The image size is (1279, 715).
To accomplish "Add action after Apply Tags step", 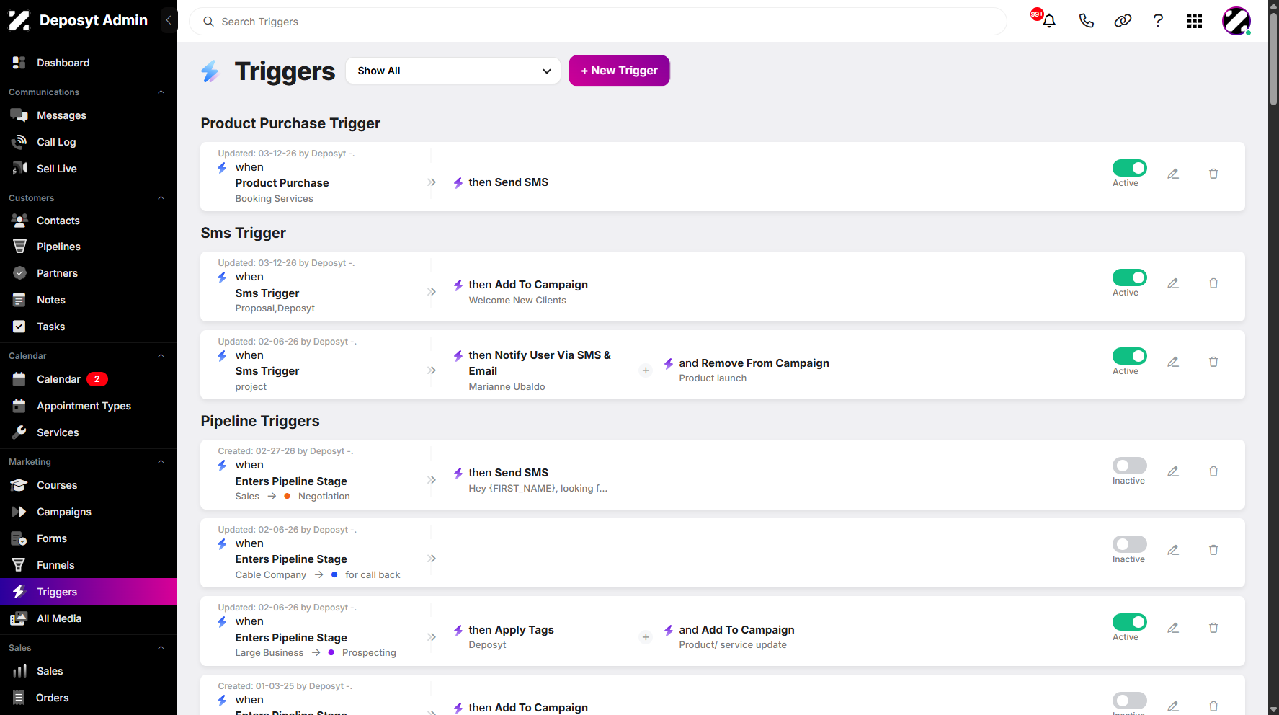I will click(646, 637).
